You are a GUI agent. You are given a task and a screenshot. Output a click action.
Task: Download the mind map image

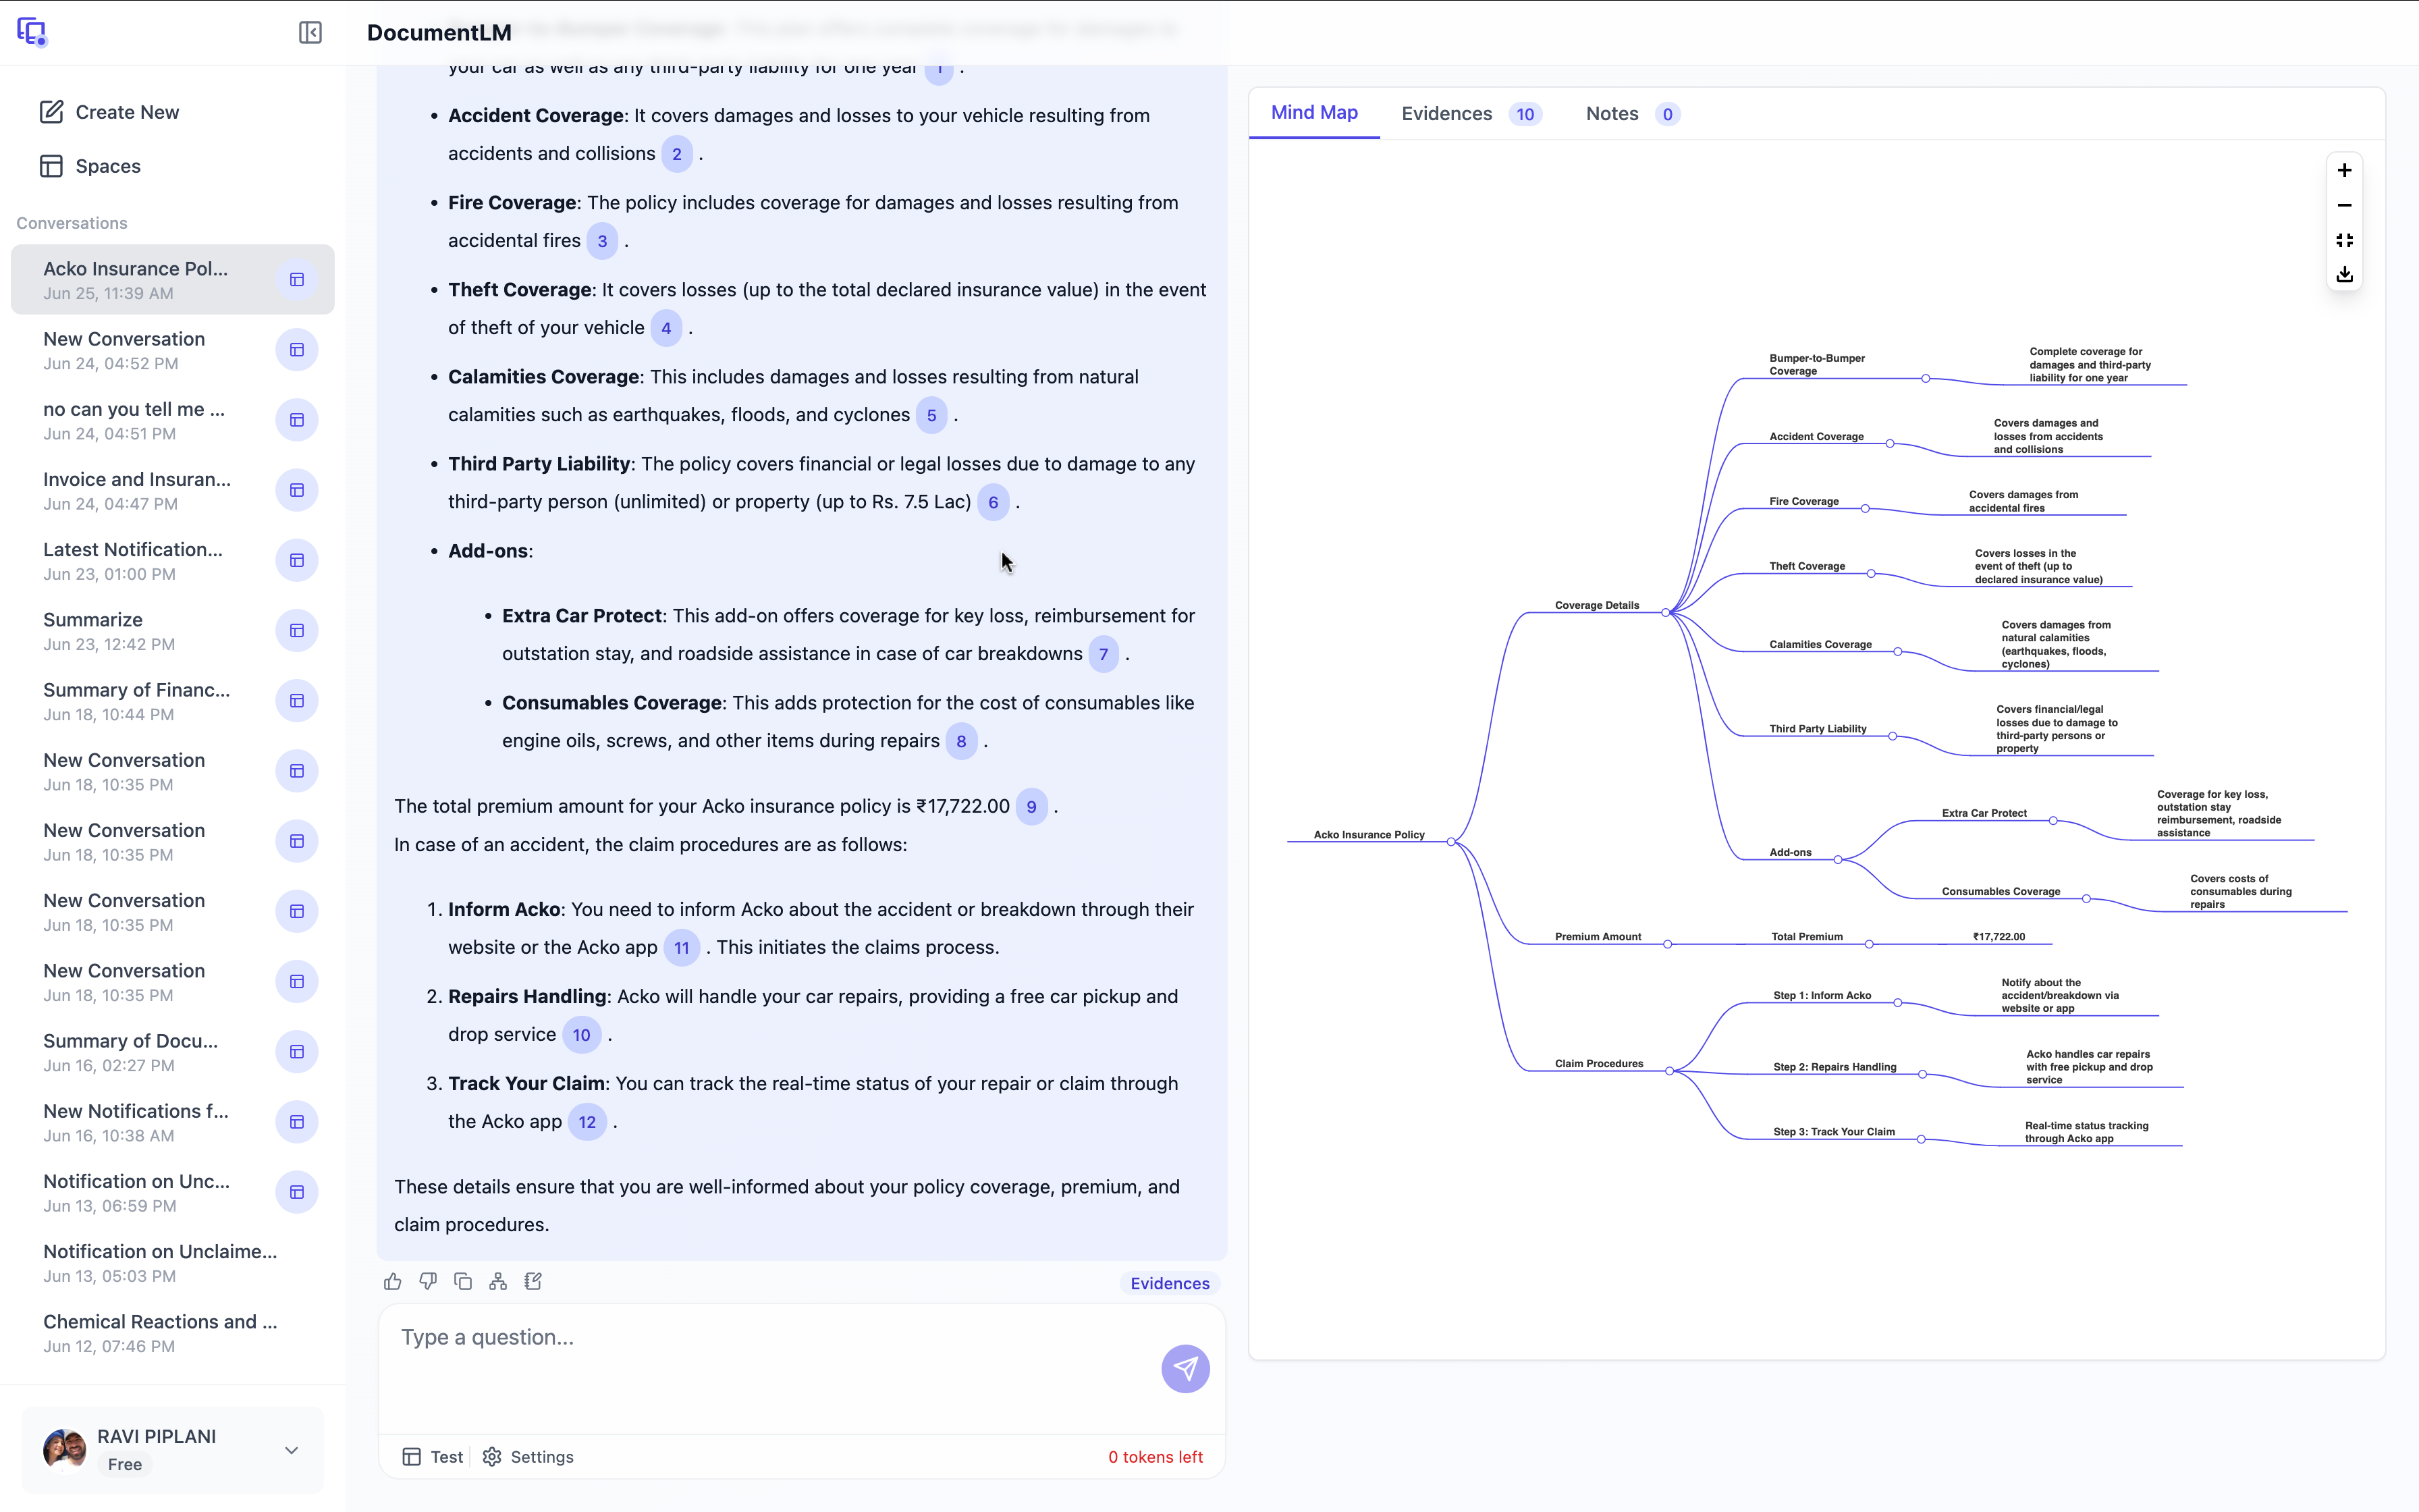(x=2344, y=275)
